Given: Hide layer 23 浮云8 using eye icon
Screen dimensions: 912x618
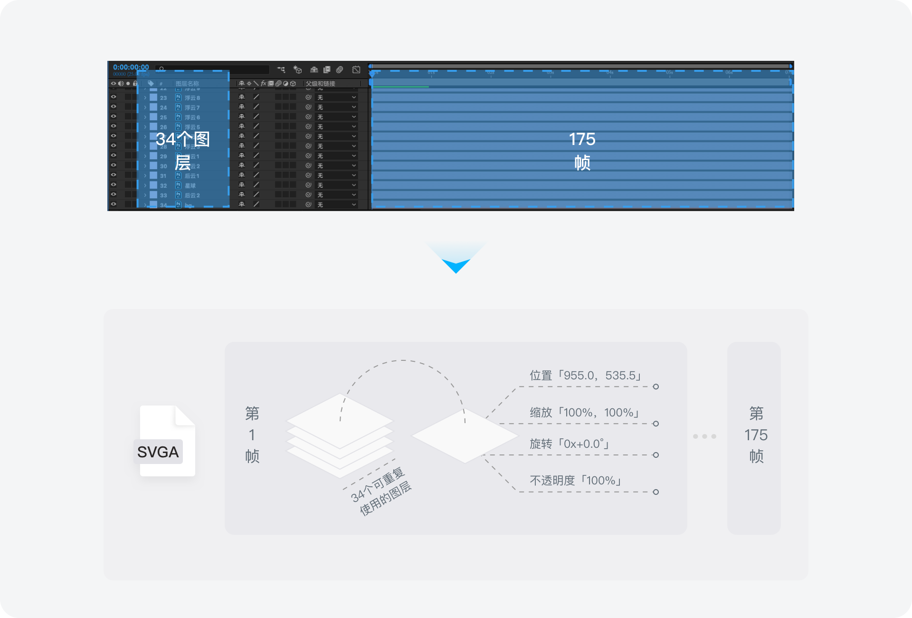Looking at the screenshot, I should pos(114,97).
